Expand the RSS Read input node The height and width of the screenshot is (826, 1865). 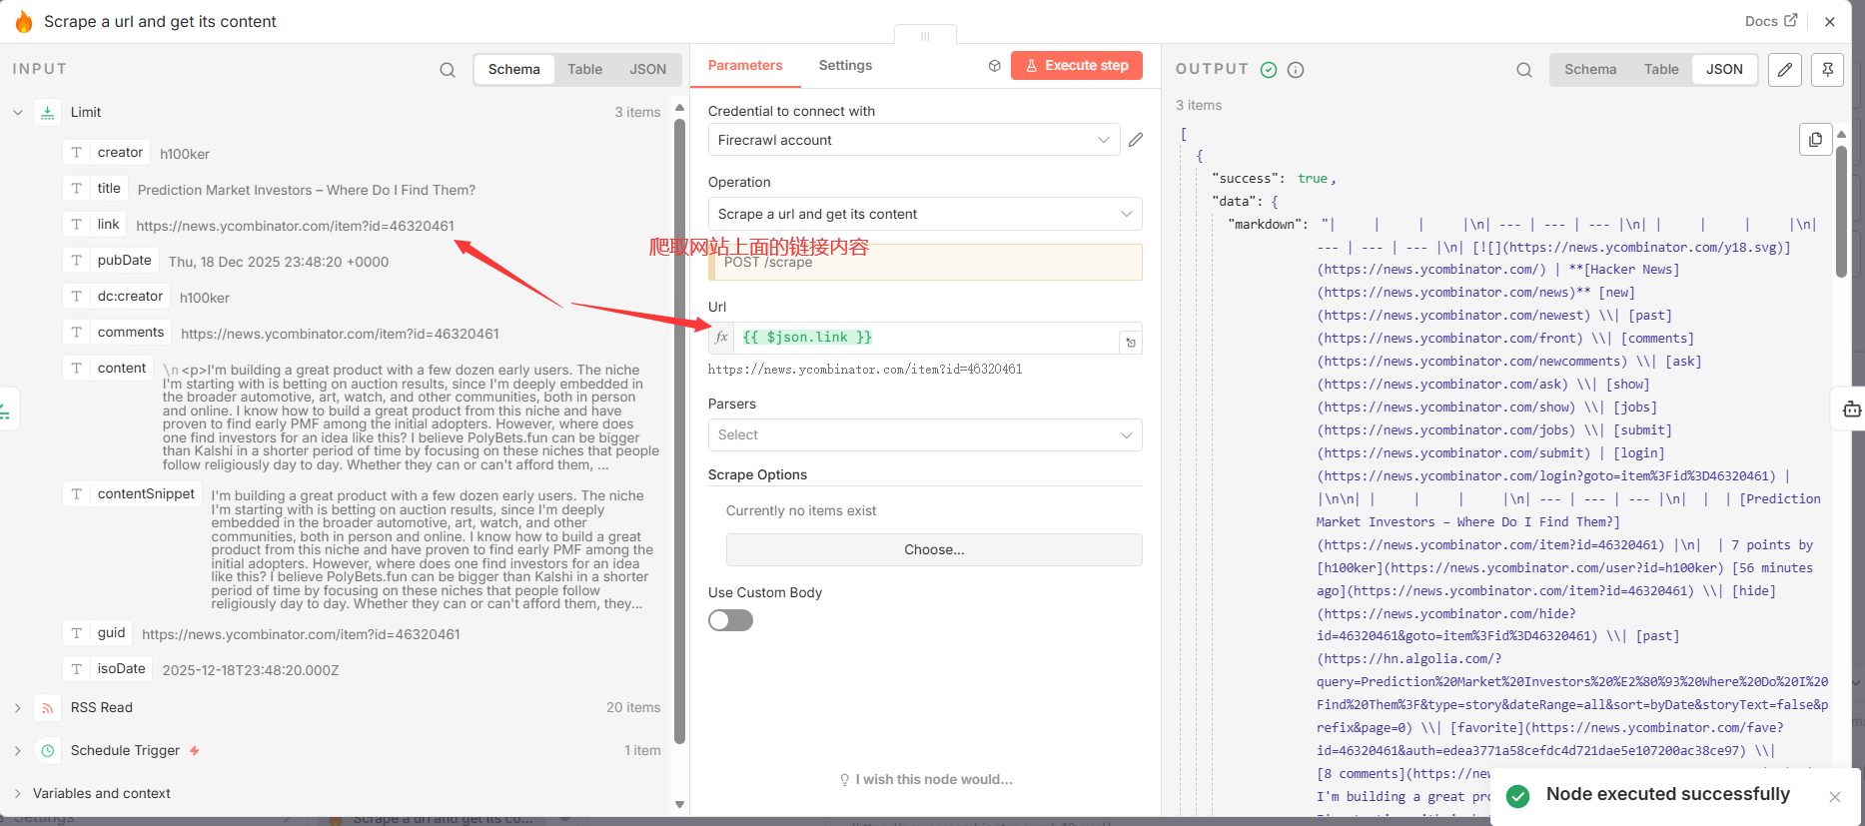18,707
